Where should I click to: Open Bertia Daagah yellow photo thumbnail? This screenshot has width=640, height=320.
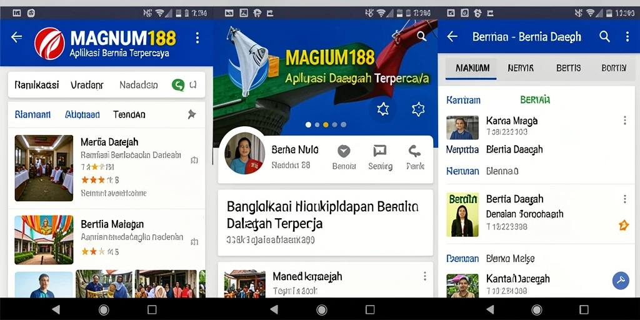click(x=462, y=215)
